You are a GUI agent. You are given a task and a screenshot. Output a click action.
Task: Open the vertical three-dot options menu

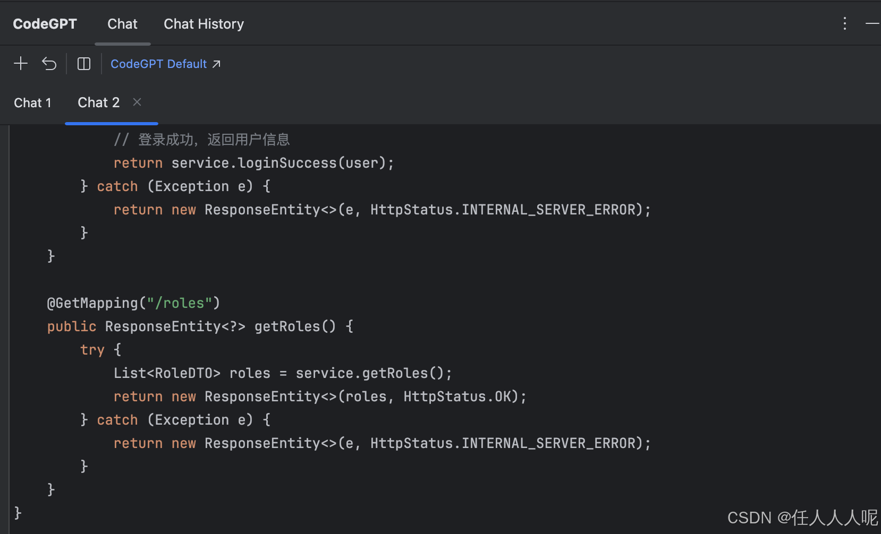(844, 23)
